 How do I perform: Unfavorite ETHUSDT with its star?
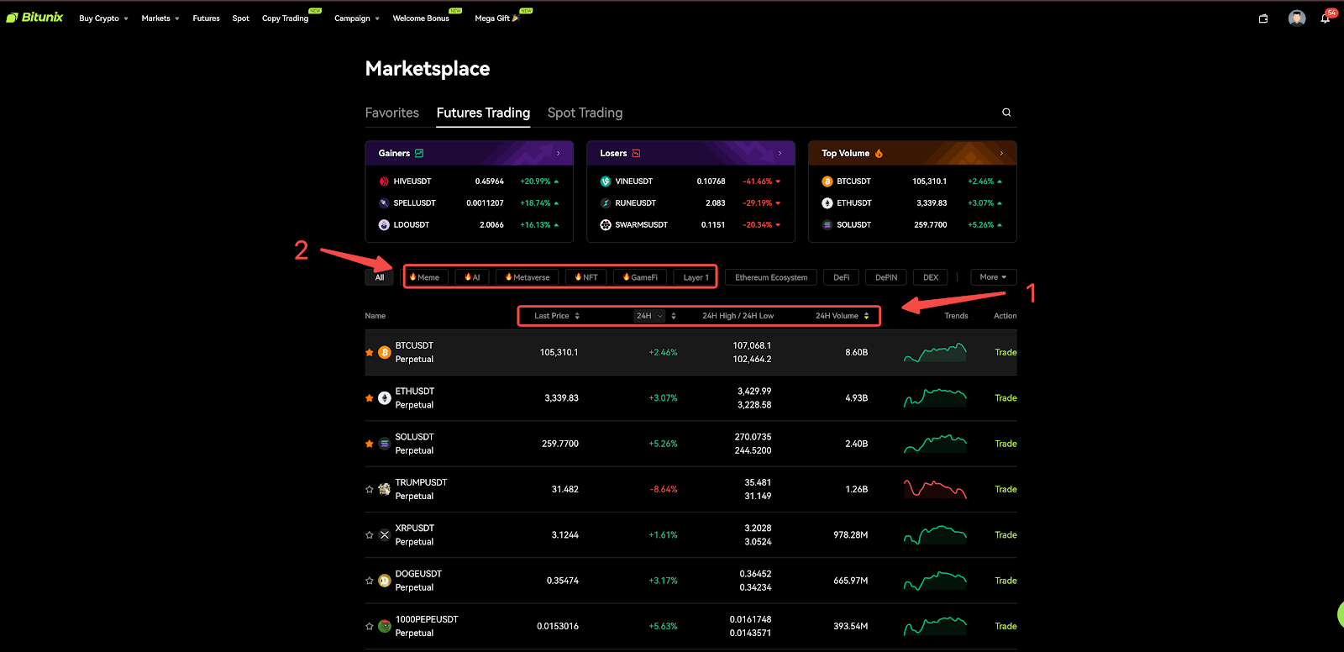(370, 398)
